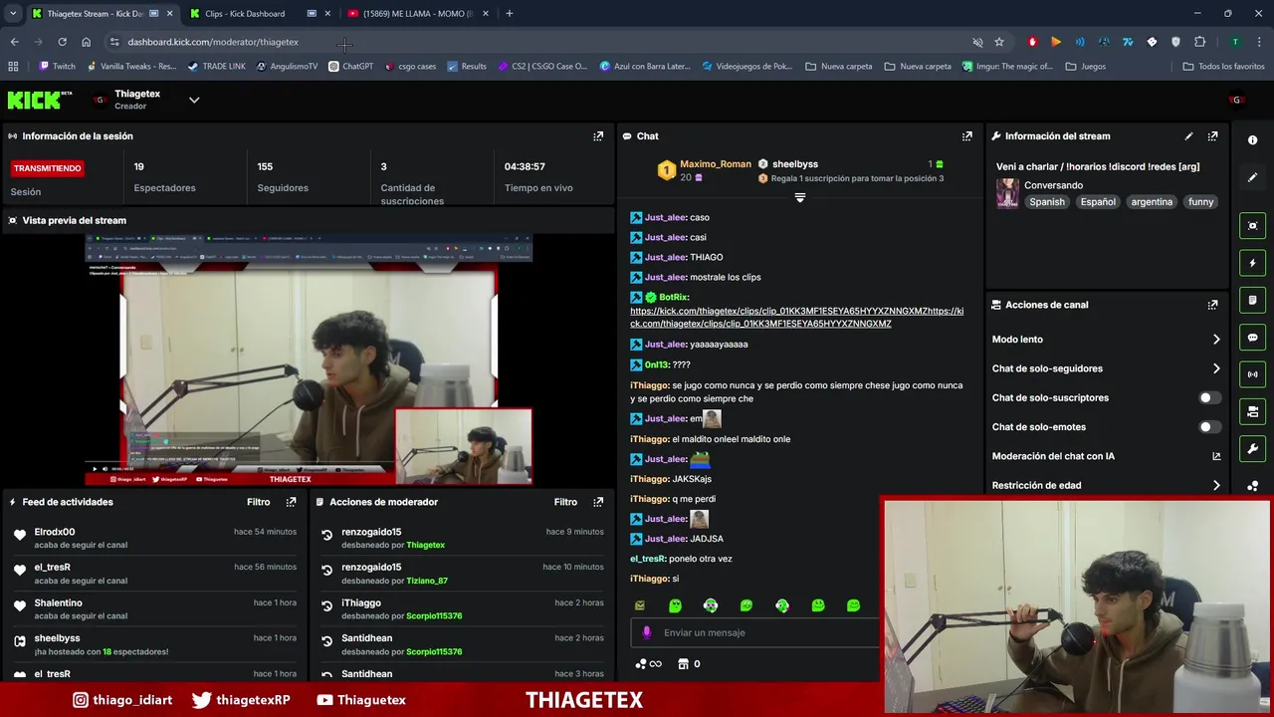Click the shop icon below the message box

[x=683, y=664]
